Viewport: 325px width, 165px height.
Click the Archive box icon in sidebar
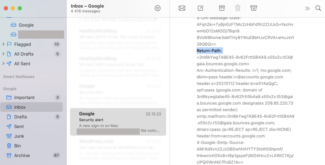pyautogui.click(x=9, y=155)
